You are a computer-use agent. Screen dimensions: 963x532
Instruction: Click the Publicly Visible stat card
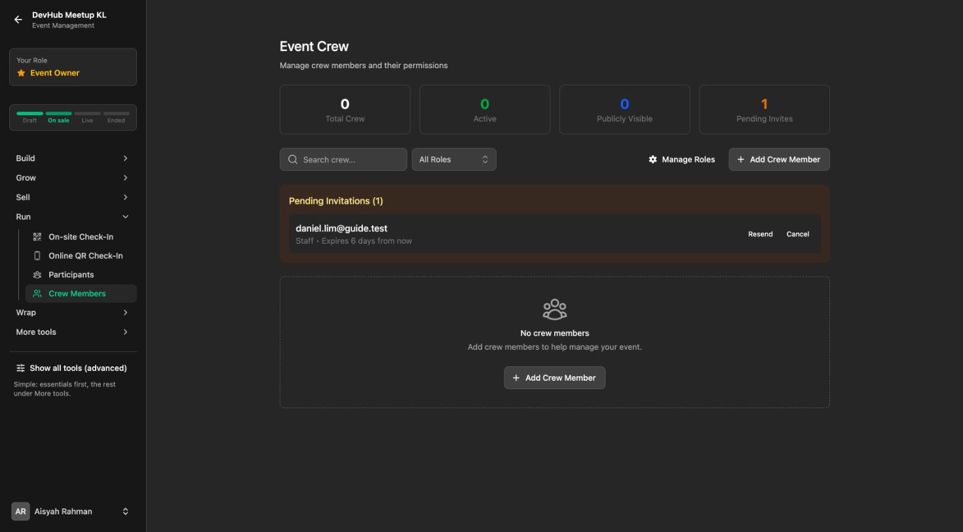(x=624, y=109)
